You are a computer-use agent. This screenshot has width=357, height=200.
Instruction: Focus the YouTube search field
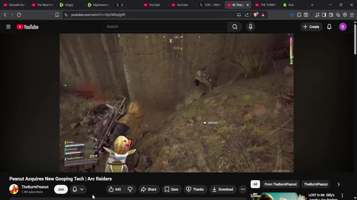(x=165, y=27)
